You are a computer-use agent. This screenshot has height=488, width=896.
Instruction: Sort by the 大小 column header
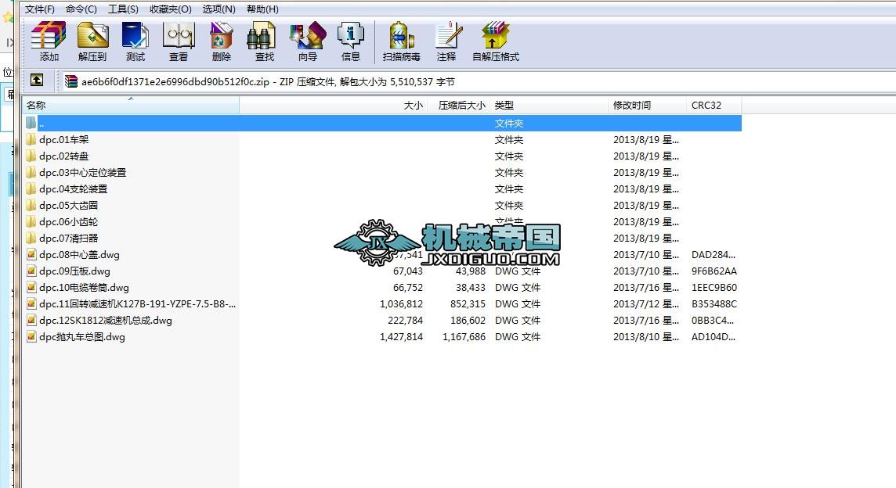coord(333,105)
